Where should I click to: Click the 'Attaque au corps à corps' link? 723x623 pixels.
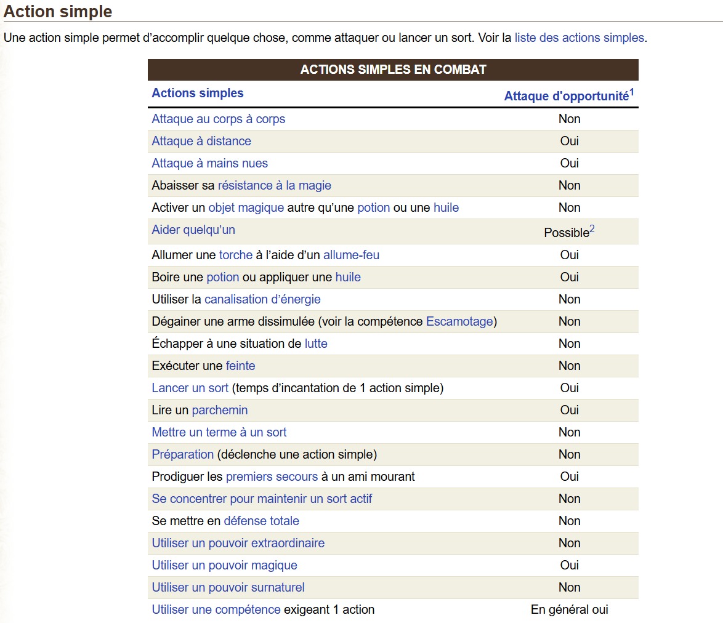(218, 119)
